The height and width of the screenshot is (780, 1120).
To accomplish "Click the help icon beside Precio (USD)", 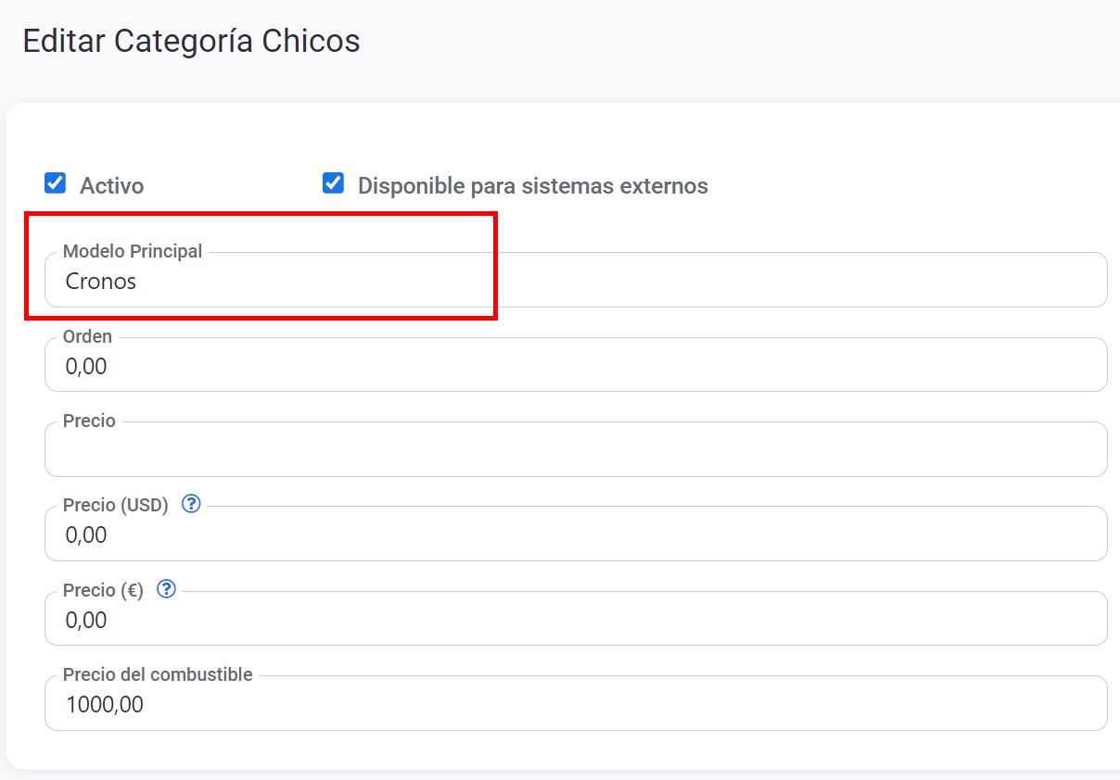I will (x=191, y=505).
